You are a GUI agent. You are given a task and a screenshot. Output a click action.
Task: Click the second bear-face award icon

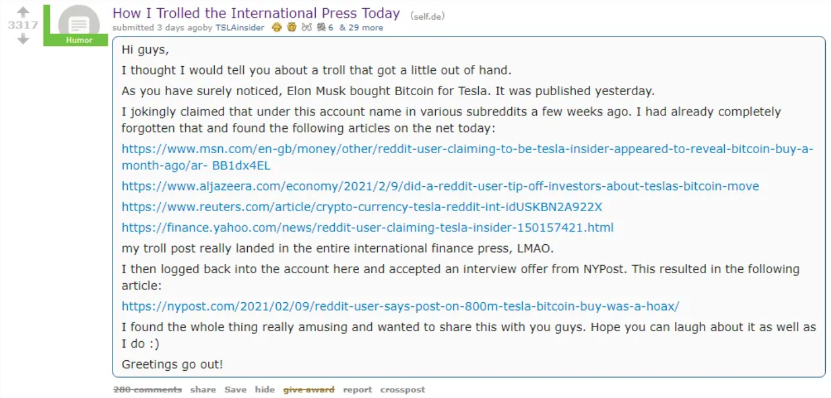[x=291, y=27]
